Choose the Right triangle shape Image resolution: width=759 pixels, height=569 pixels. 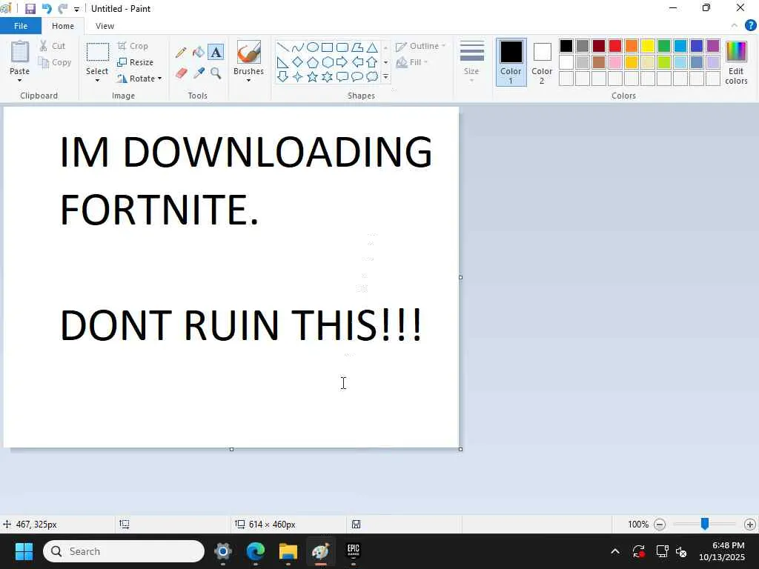click(283, 62)
